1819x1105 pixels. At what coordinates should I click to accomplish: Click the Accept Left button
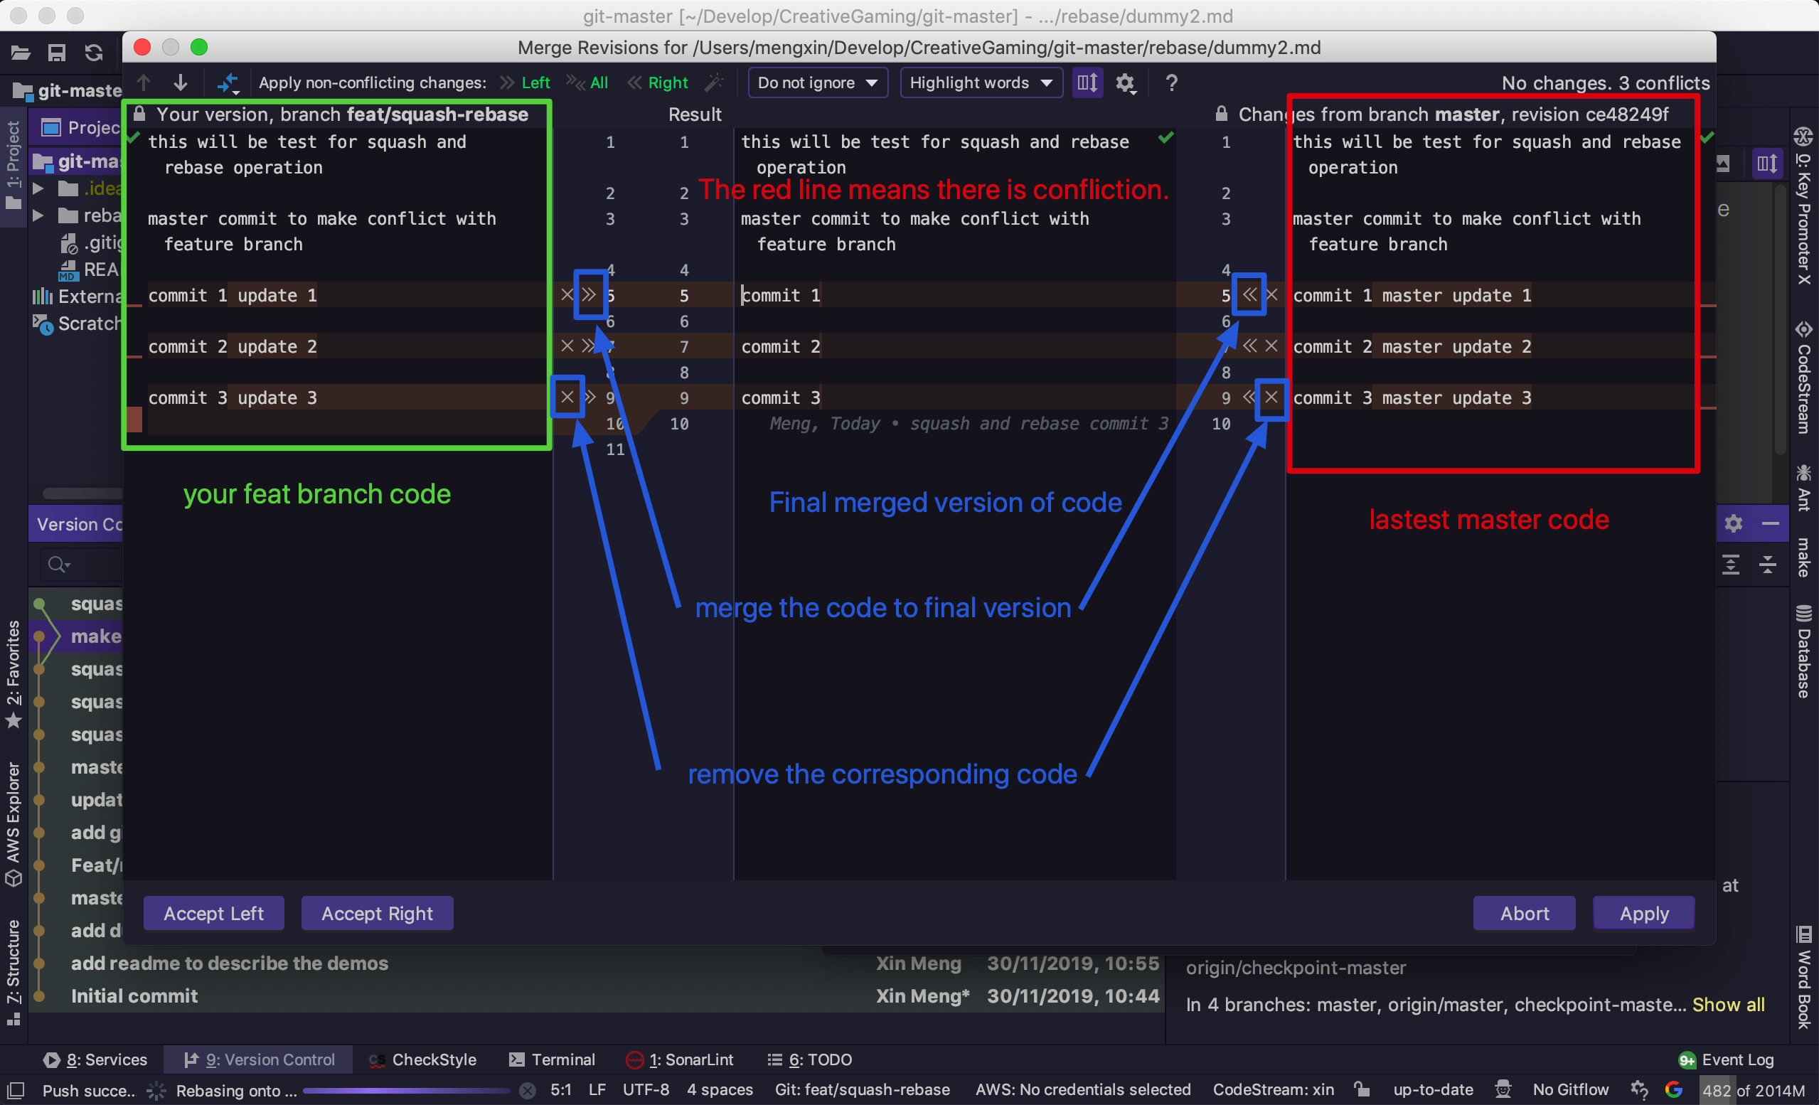tap(213, 914)
